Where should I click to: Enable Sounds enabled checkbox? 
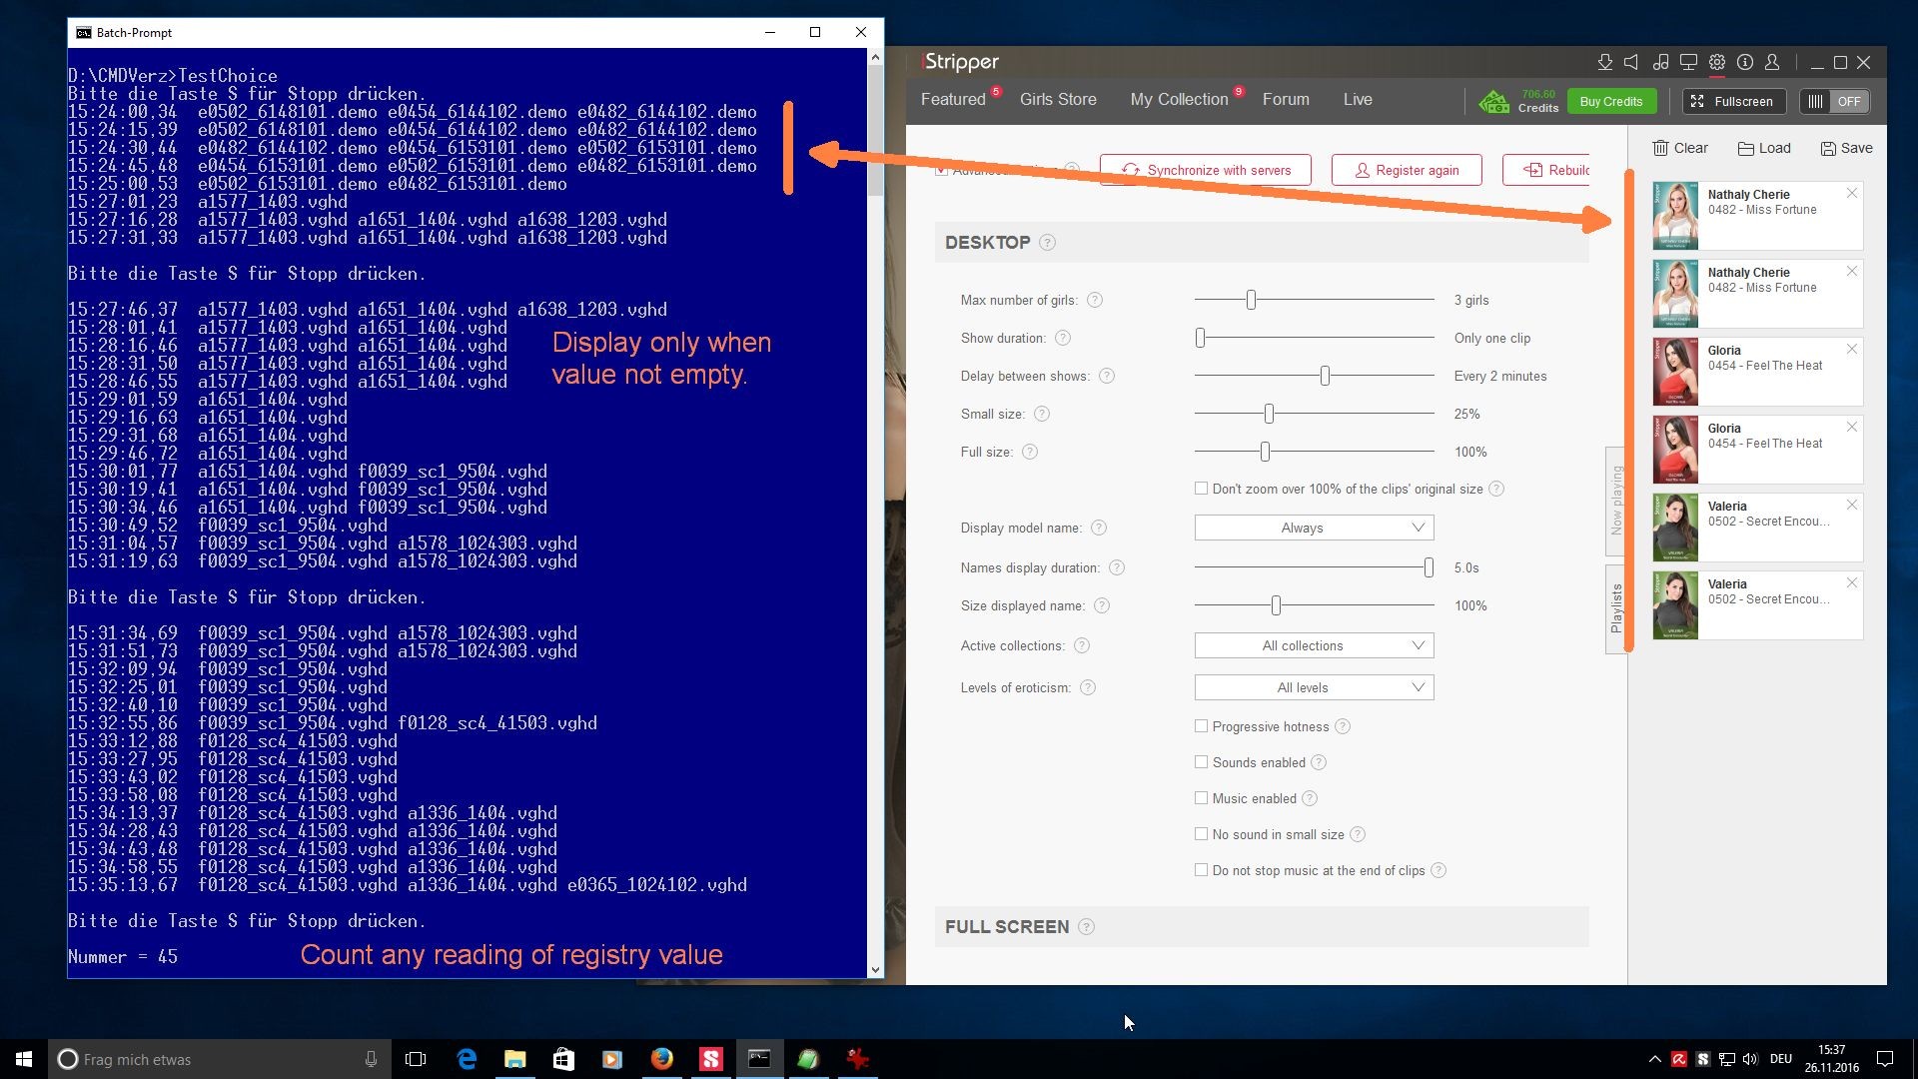pyautogui.click(x=1201, y=762)
